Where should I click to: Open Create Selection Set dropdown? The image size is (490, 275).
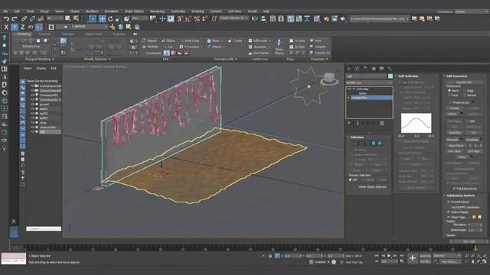[x=234, y=18]
